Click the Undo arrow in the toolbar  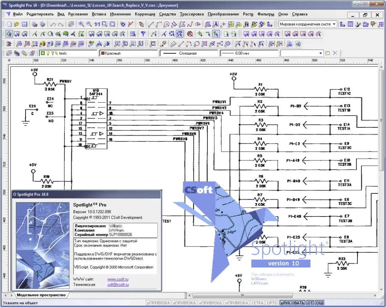point(53,24)
